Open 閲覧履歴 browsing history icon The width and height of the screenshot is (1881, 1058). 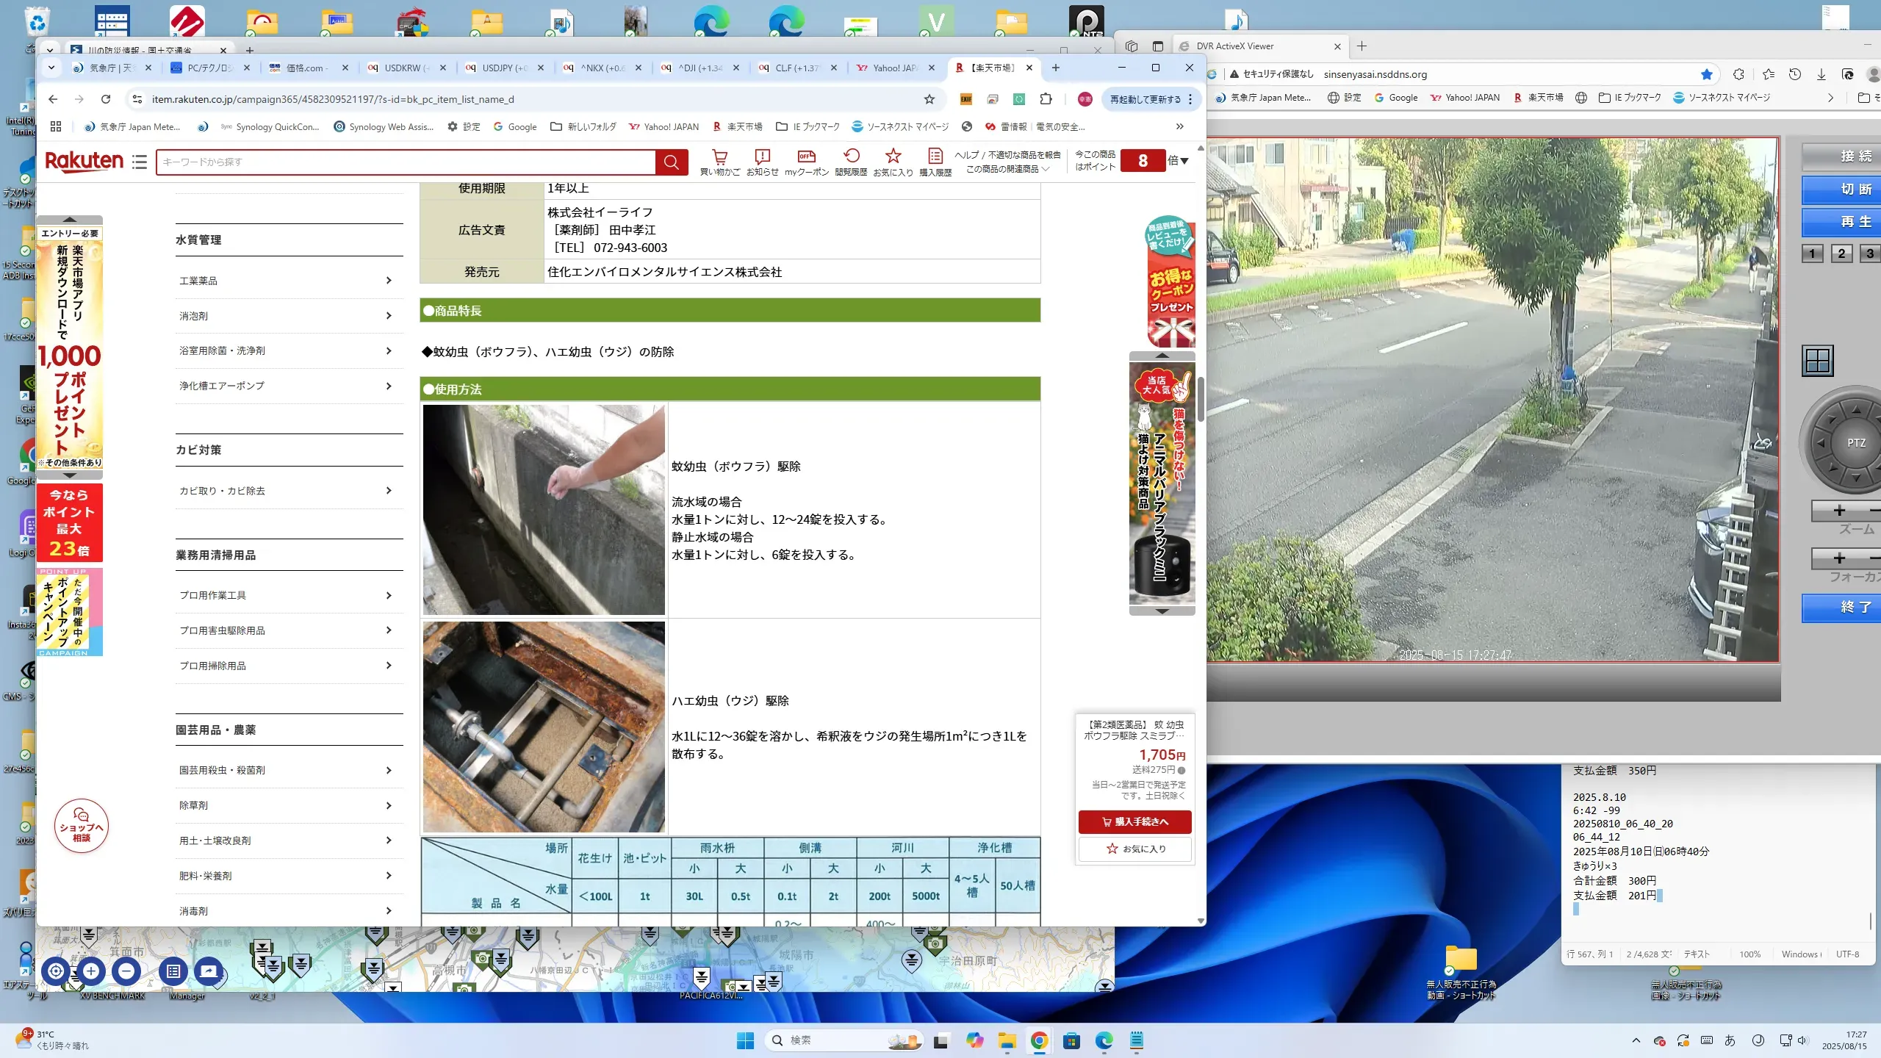pos(851,157)
